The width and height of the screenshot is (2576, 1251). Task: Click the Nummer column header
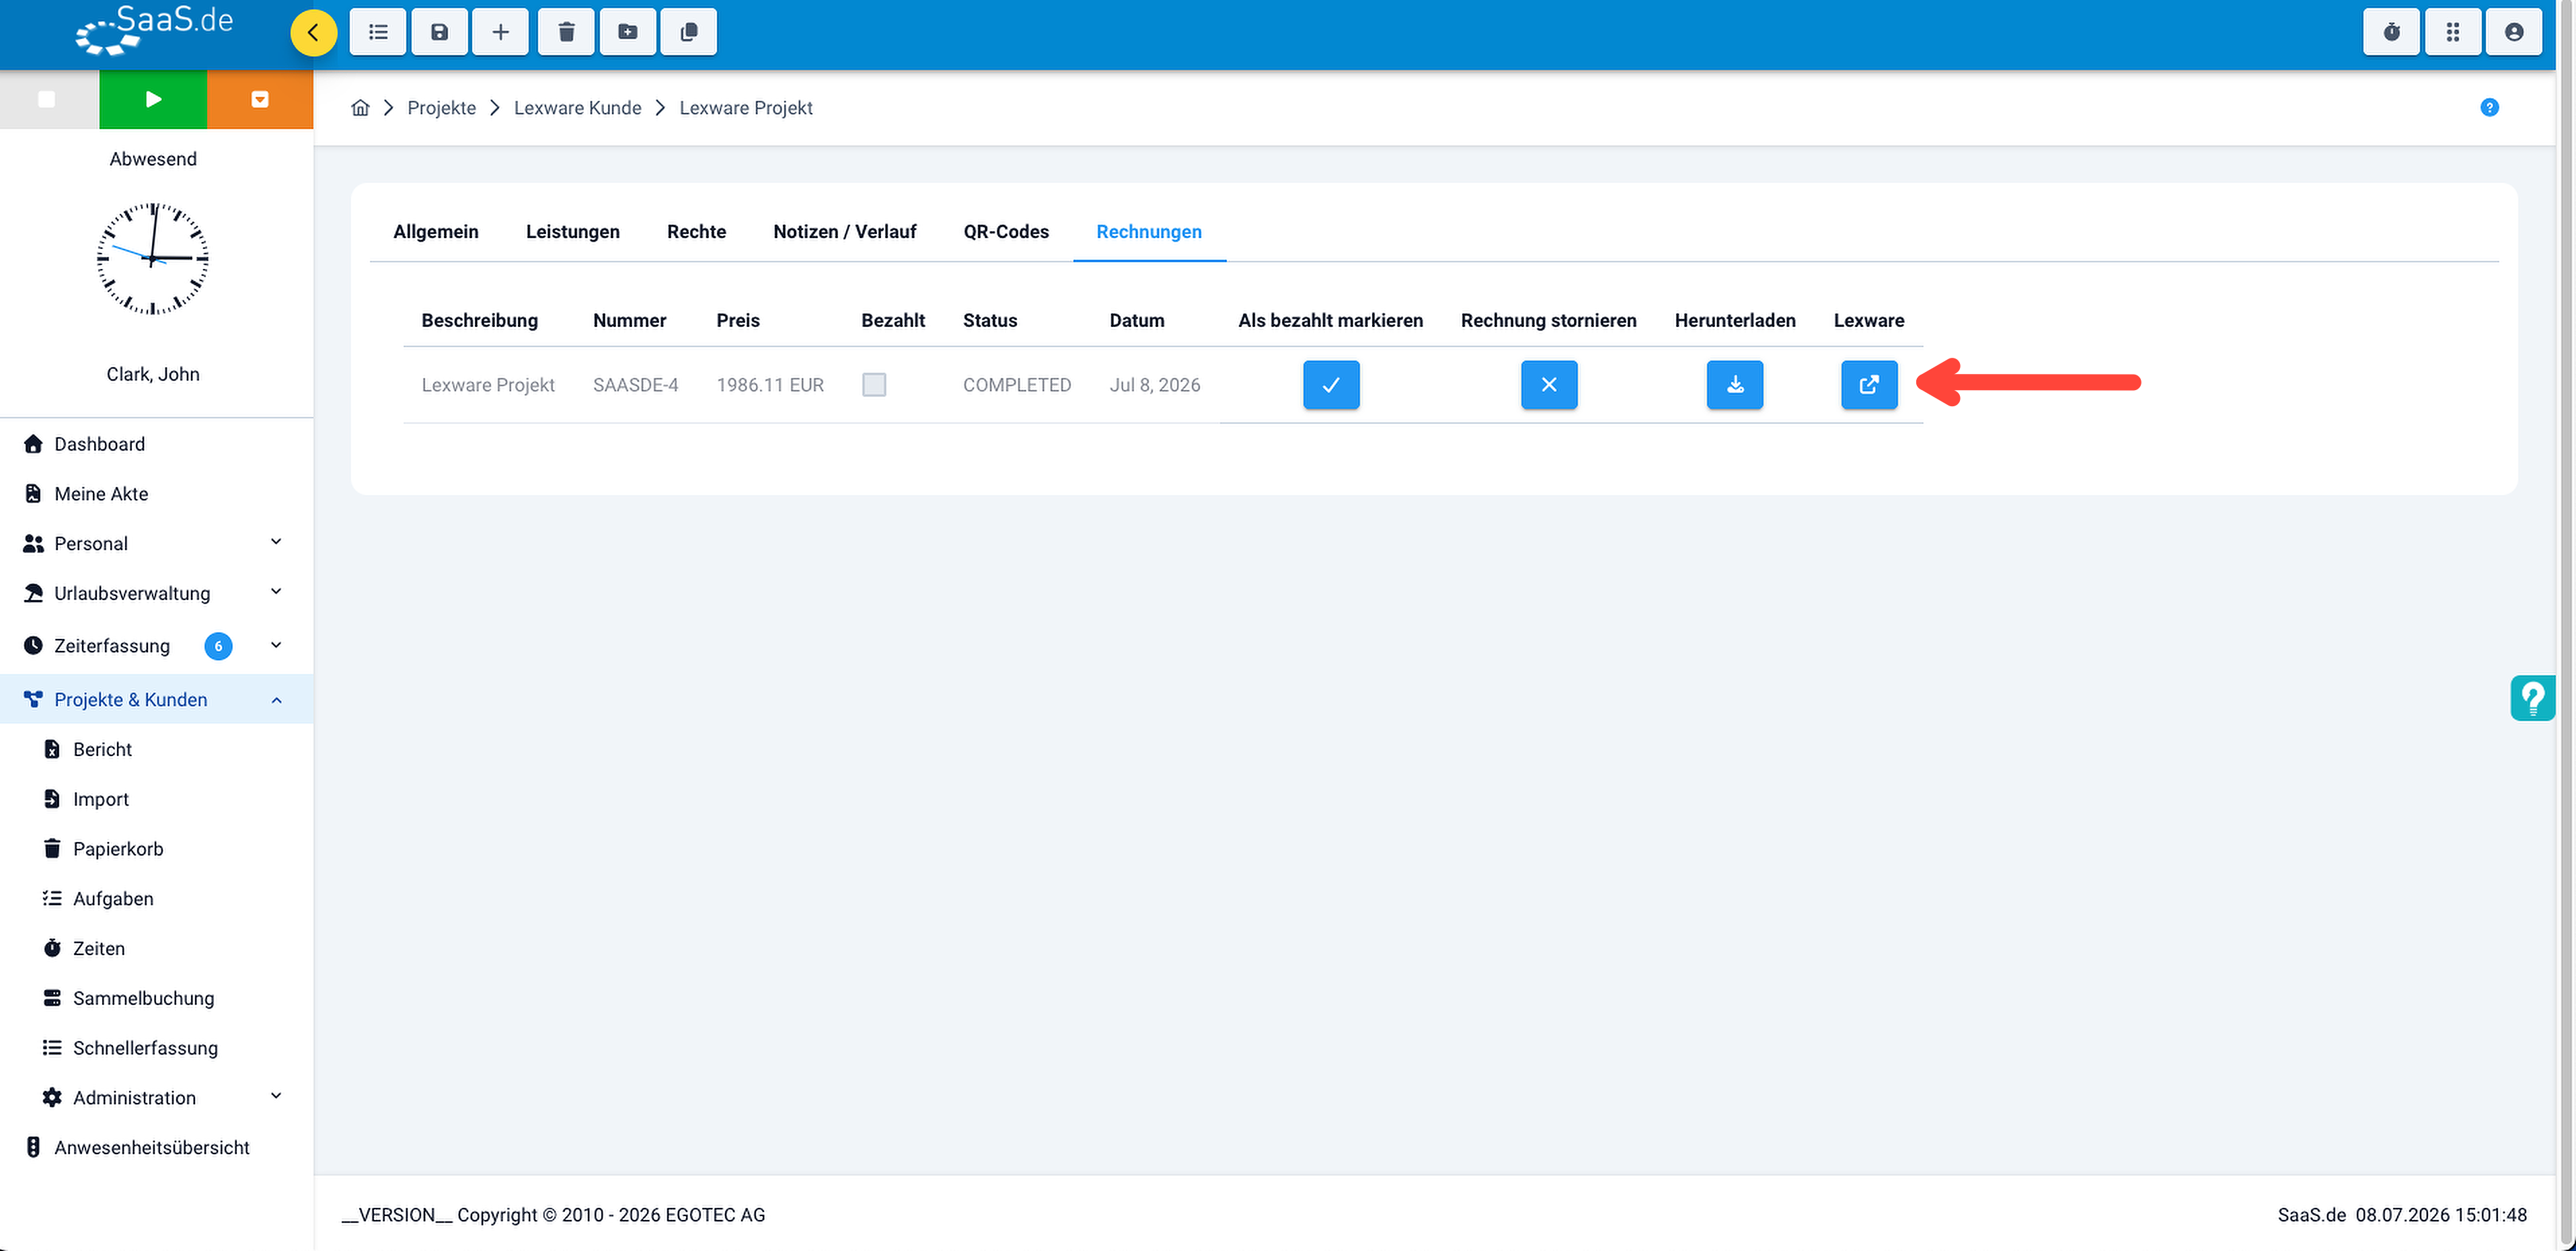[x=630, y=320]
